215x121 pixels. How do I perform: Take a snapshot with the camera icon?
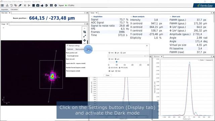click(38, 5)
